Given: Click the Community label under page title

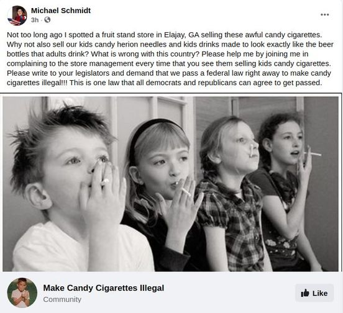Looking at the screenshot, I should coord(62,299).
